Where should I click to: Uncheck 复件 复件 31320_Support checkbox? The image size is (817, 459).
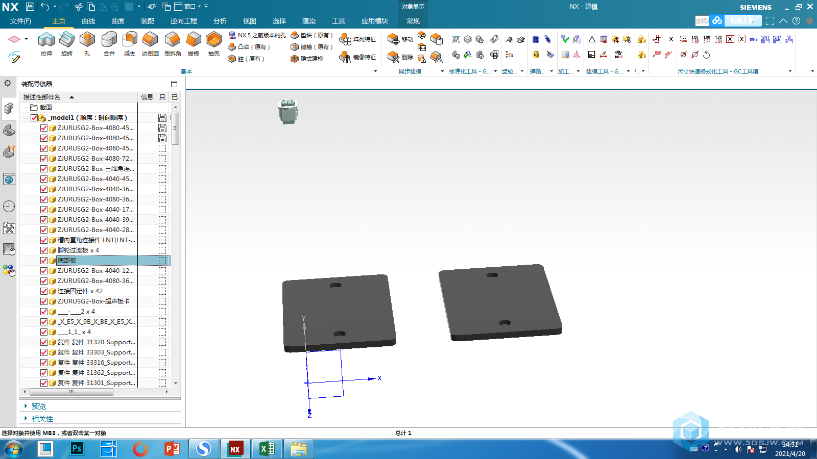44,342
